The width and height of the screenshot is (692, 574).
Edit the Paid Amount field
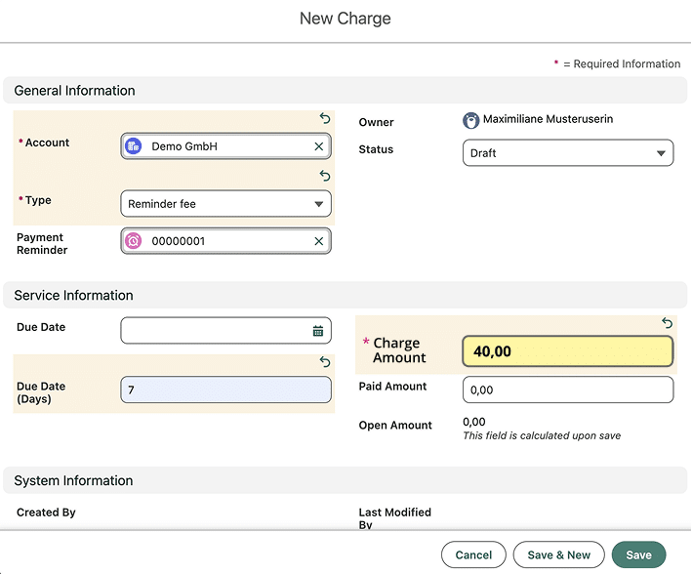click(568, 389)
